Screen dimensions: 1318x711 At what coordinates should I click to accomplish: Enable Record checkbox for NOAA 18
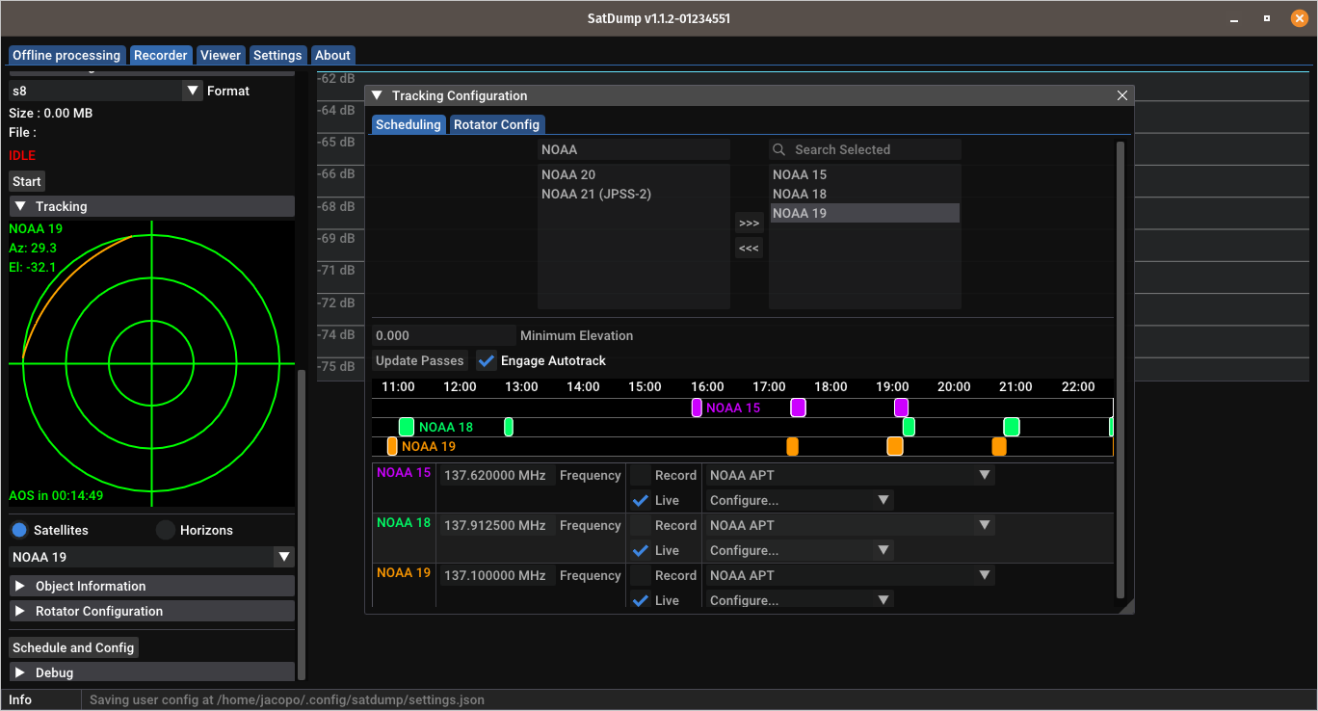click(x=641, y=525)
